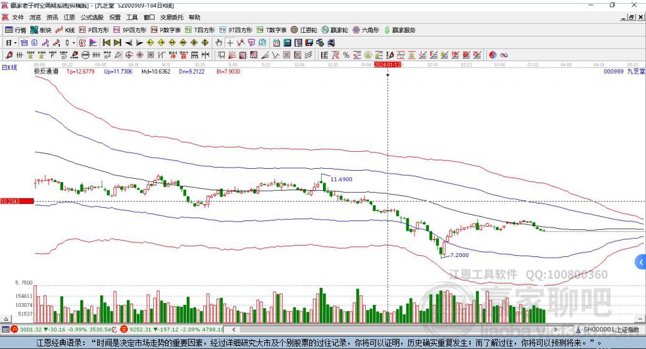The image size is (646, 349).
Task: Click the 极反通道 indicator name
Action: (46, 71)
